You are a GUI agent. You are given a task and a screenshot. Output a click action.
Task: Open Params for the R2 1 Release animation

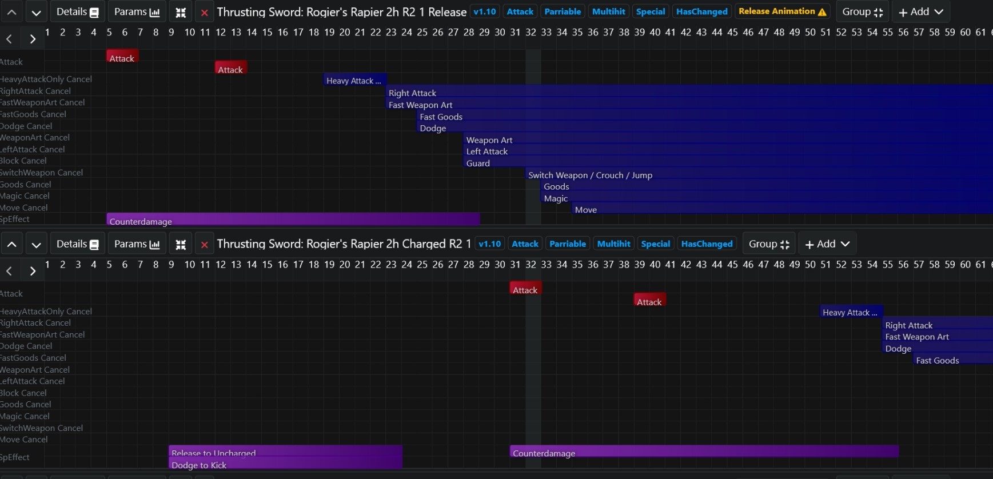[x=137, y=12]
